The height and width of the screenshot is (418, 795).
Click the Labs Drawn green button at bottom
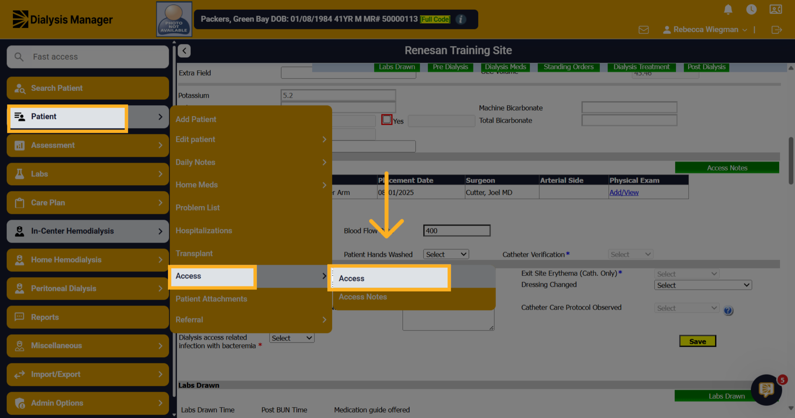(x=726, y=396)
